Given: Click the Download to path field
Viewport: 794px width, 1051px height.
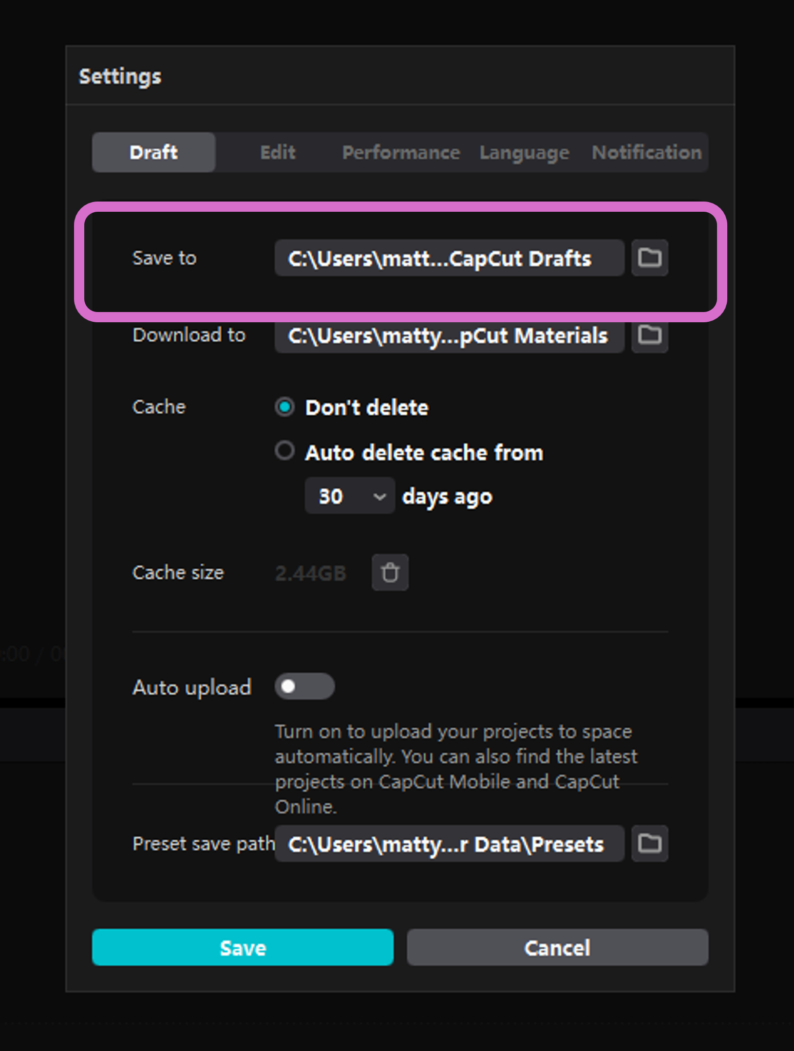Looking at the screenshot, I should click(449, 335).
